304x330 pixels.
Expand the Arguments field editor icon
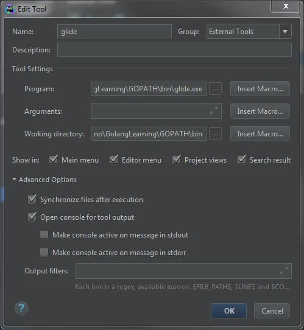[214, 110]
